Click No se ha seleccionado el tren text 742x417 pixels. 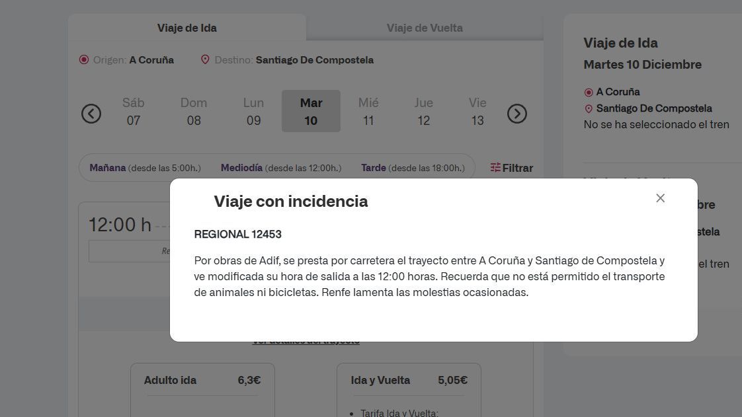point(656,125)
